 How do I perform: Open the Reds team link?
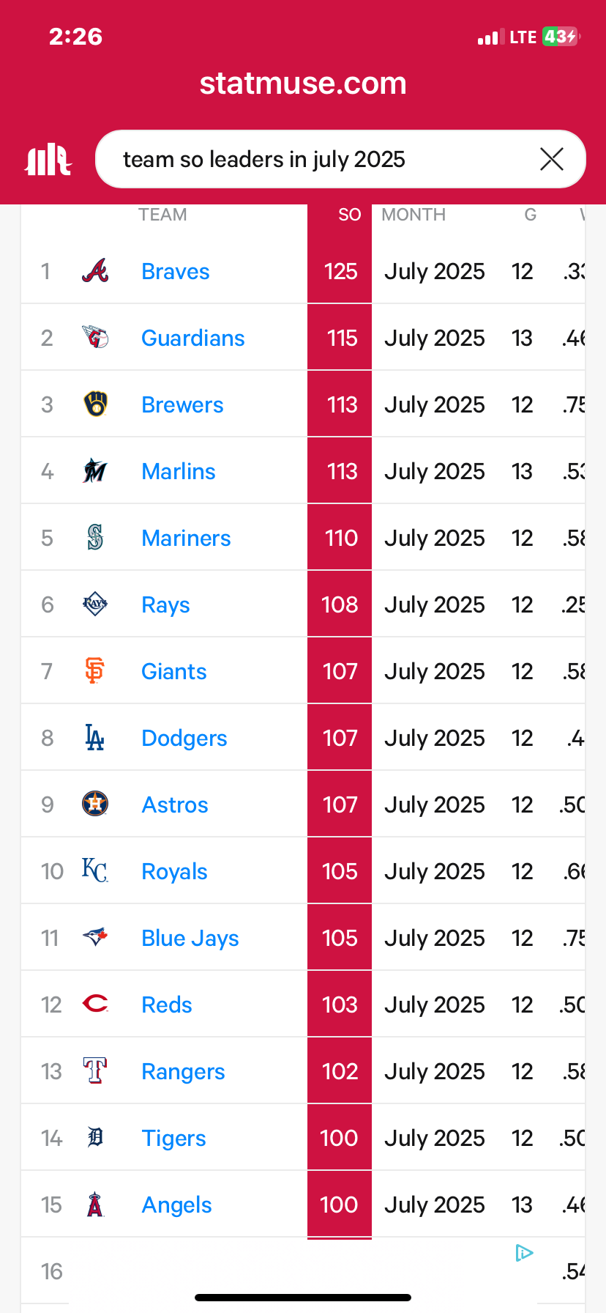click(x=167, y=1005)
